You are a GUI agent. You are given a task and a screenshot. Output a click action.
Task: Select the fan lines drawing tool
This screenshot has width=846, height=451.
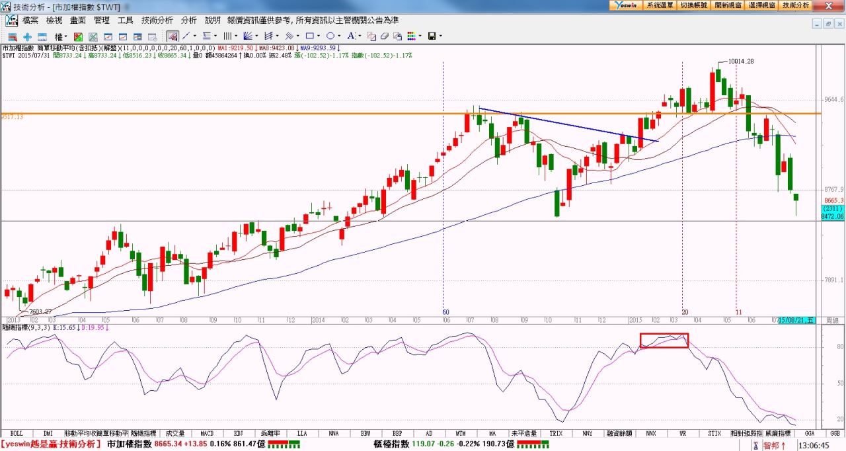pos(248,36)
